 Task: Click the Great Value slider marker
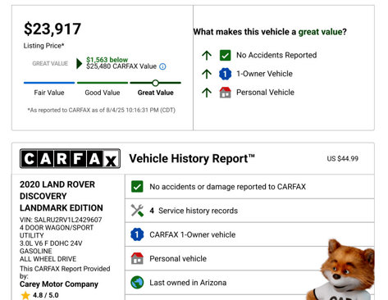click(x=155, y=83)
